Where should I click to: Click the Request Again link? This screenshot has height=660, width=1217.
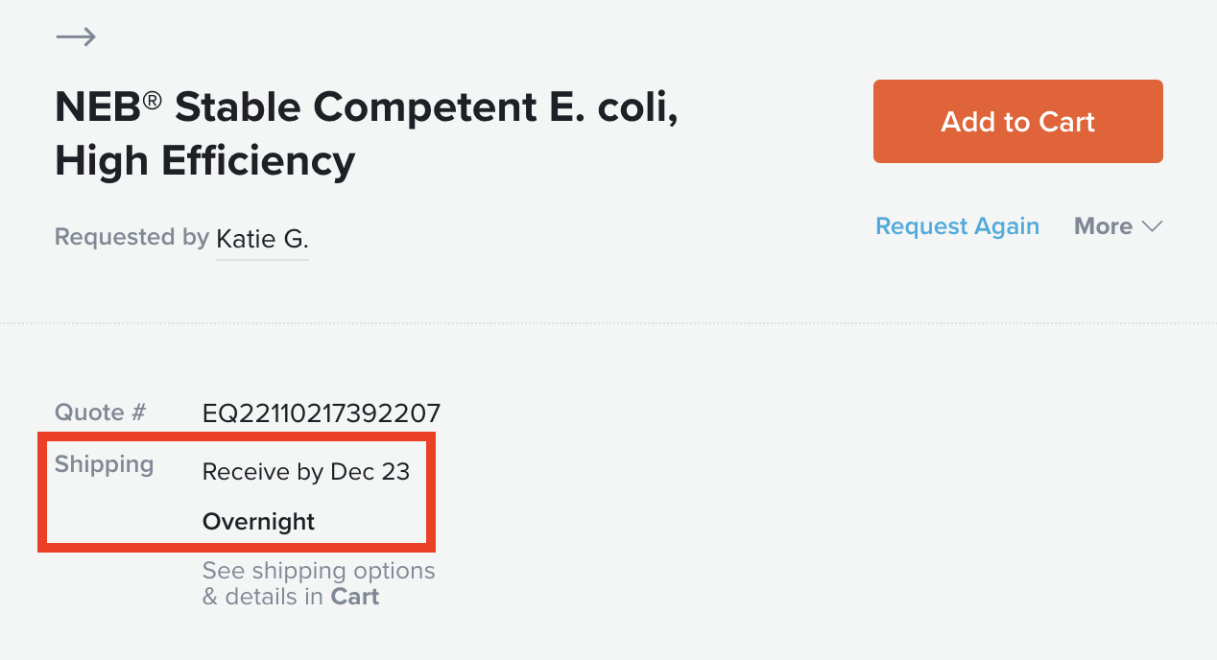pyautogui.click(x=957, y=226)
